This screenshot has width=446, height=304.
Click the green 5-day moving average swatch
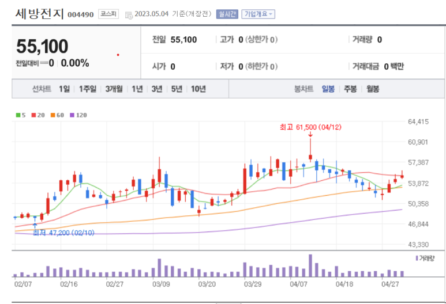click(18, 115)
